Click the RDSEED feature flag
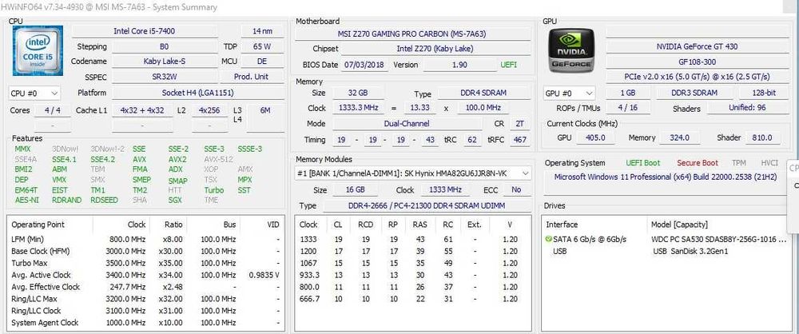Image resolution: width=799 pixels, height=334 pixels. 105,200
